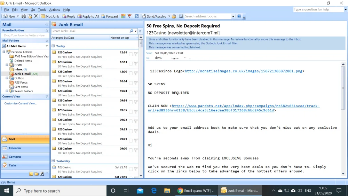Image resolution: width=348 pixels, height=196 pixels.
Task: Open the monetiseimages.co.uk logo link
Action: 244,71
